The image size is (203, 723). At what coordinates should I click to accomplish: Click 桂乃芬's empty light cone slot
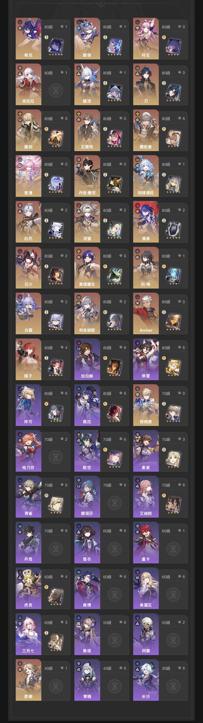55,457
